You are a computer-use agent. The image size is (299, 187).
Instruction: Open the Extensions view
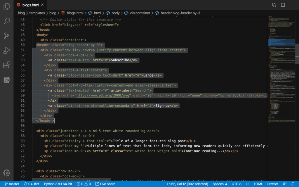7,65
